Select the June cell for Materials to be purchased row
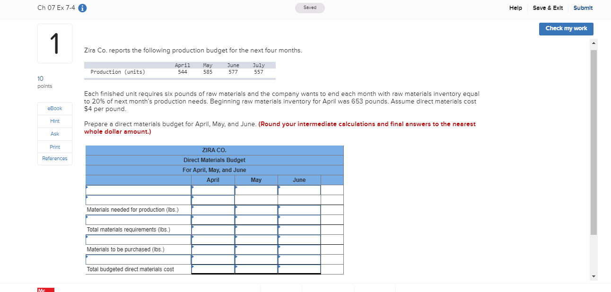 tap(299, 249)
